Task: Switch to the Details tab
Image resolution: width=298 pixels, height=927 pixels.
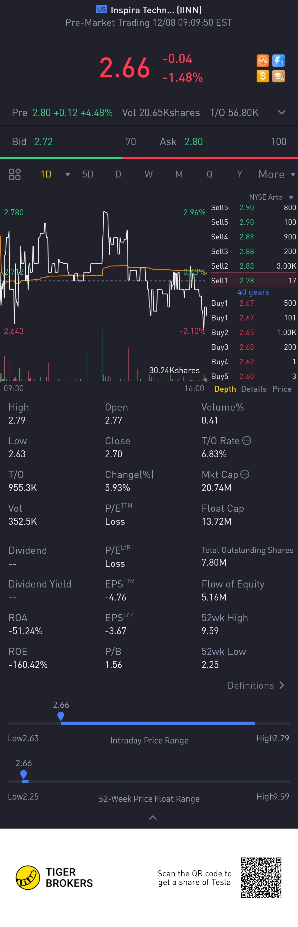Action: [x=254, y=389]
